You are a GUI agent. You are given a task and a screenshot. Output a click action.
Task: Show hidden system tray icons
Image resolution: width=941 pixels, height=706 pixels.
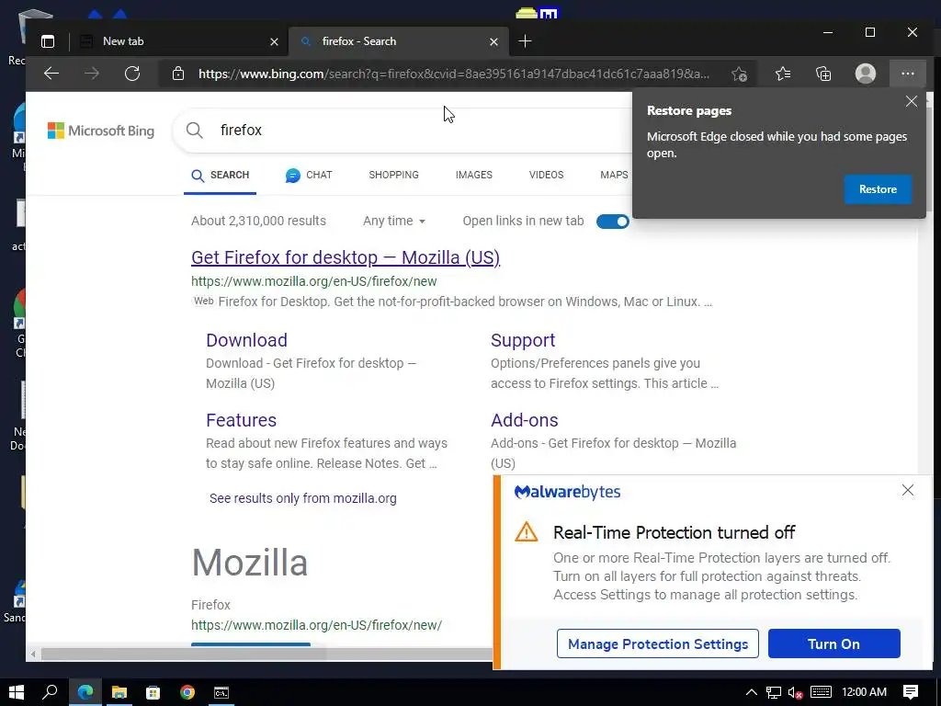(752, 692)
